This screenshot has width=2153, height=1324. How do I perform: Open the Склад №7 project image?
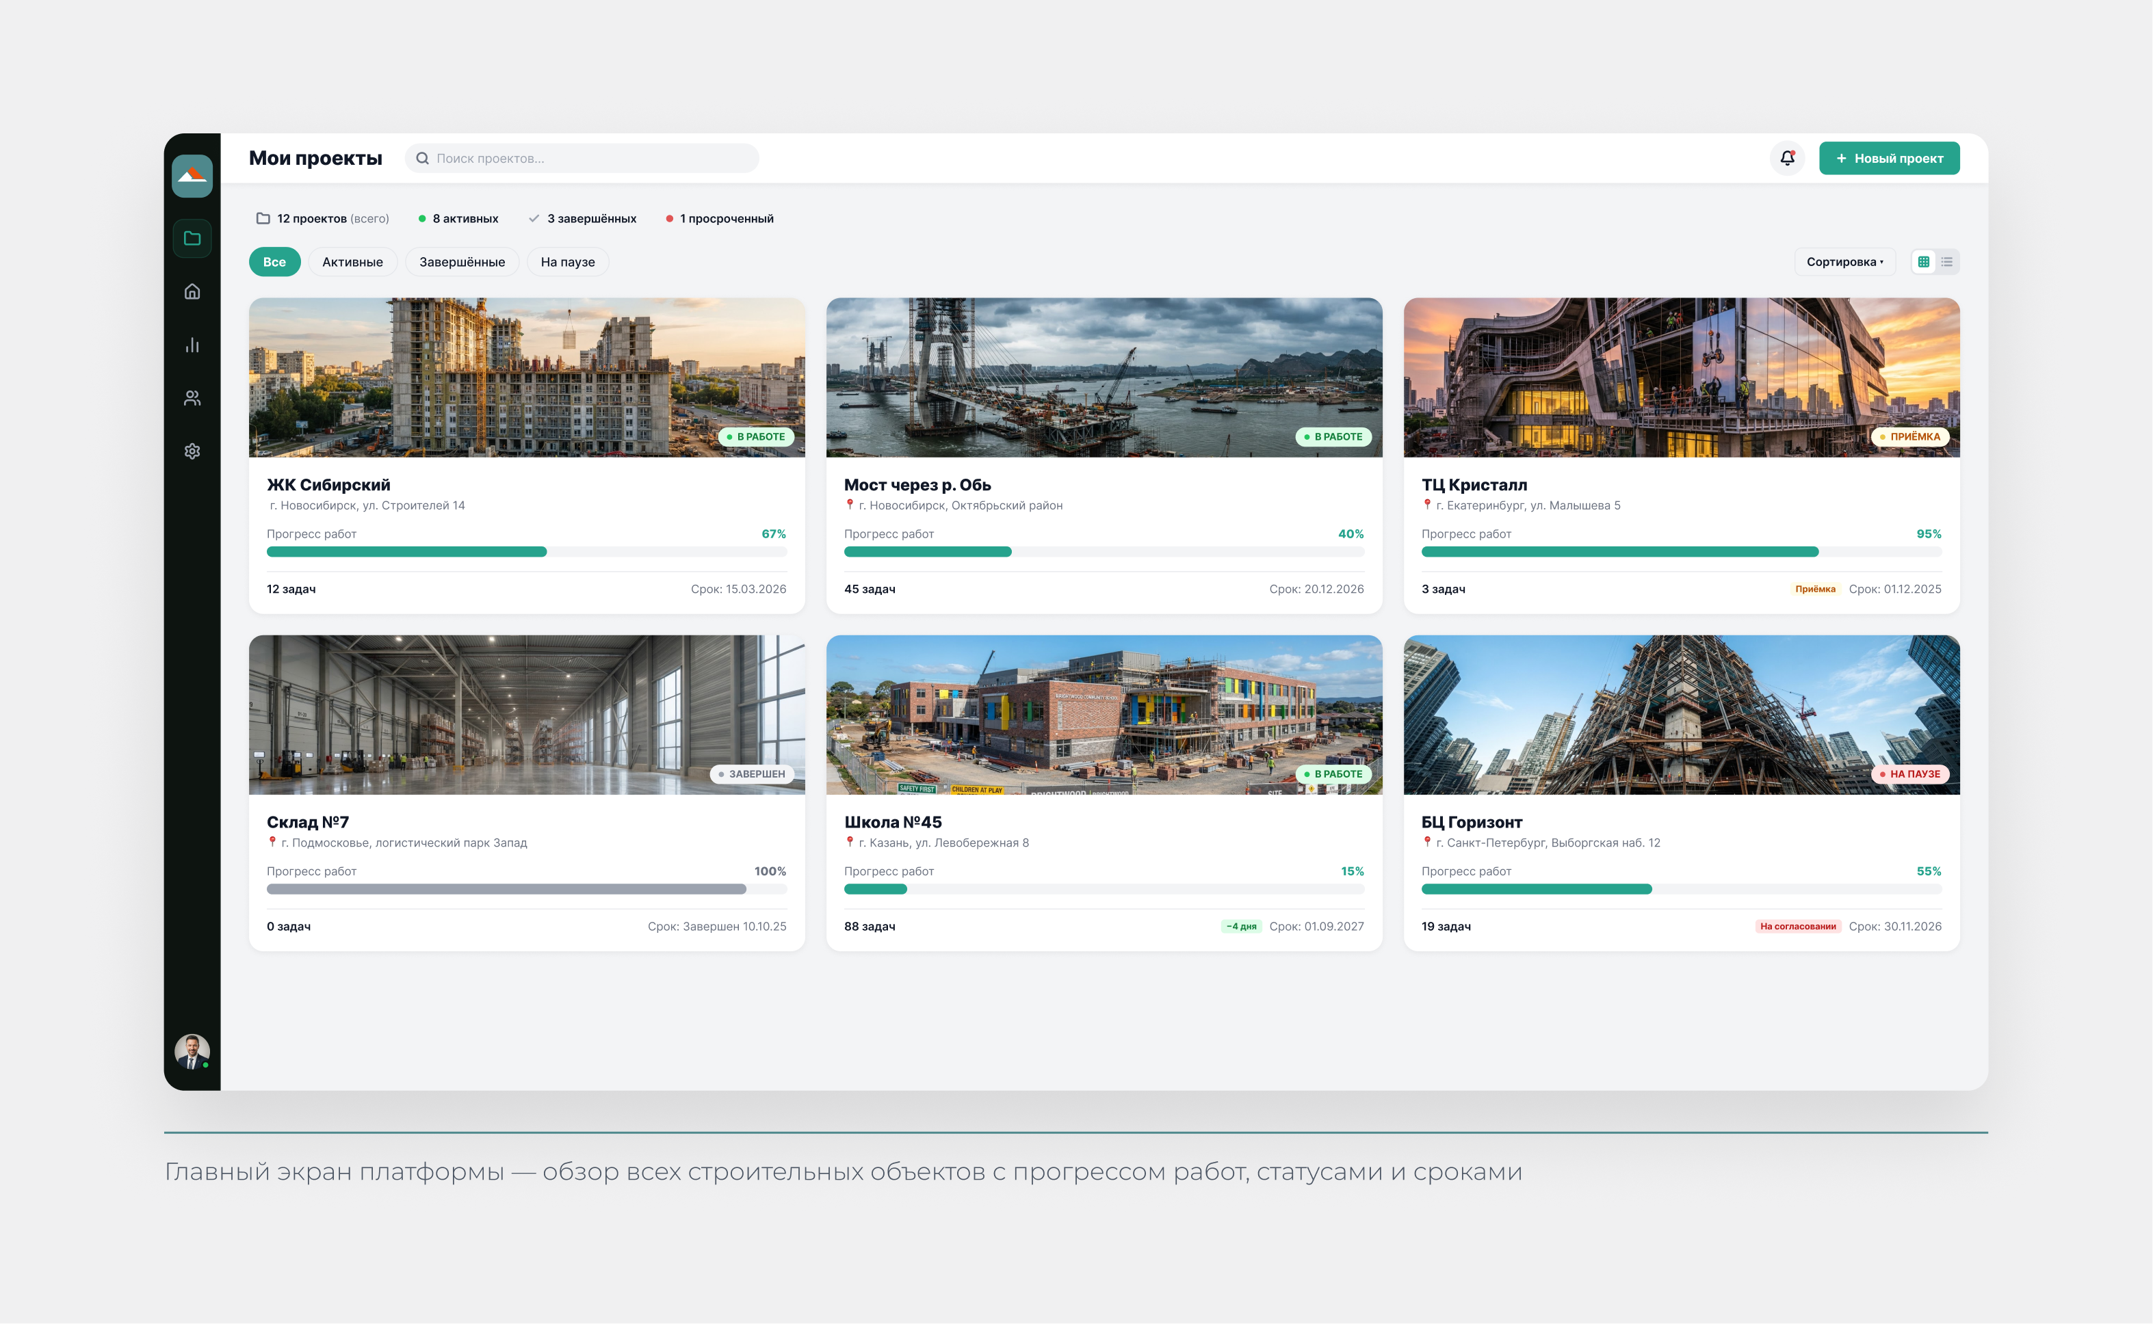526,715
